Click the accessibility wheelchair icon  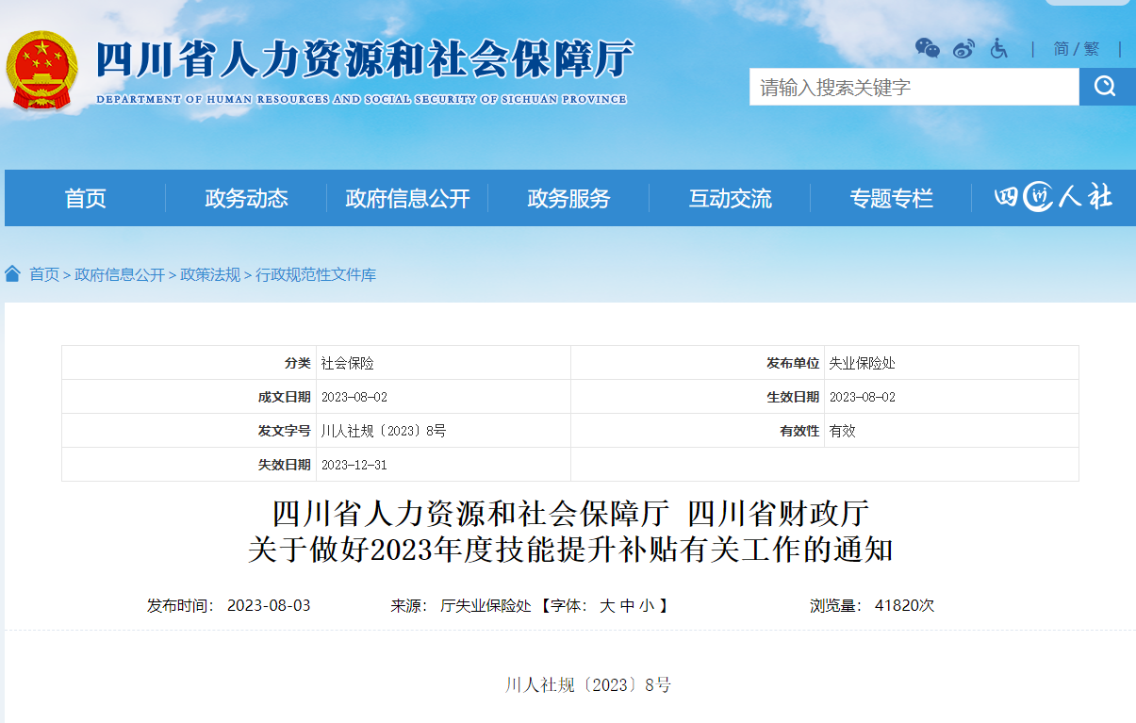click(998, 49)
